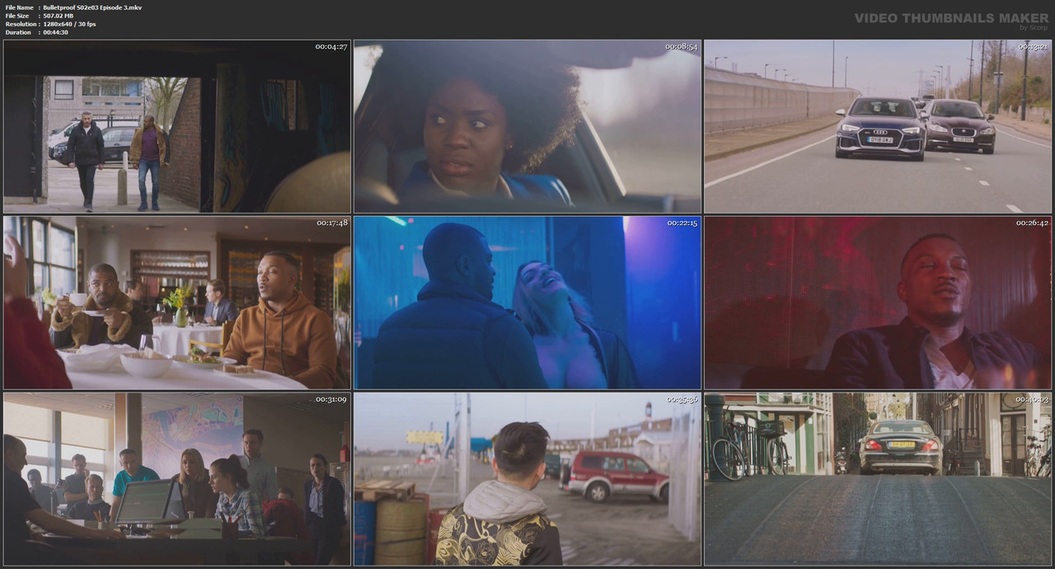
Task: Click the 00:22:15 timestamp label
Action: [682, 223]
